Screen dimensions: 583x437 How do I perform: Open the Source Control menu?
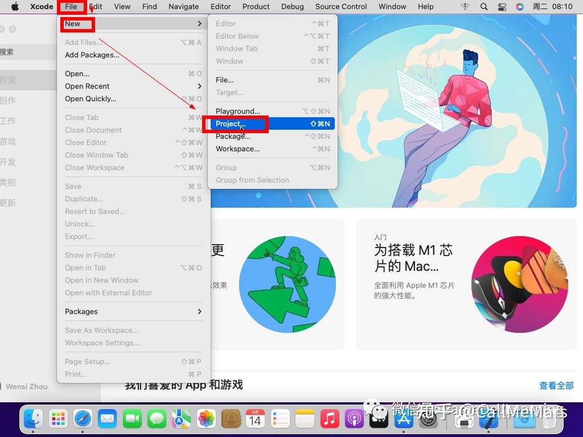[341, 6]
